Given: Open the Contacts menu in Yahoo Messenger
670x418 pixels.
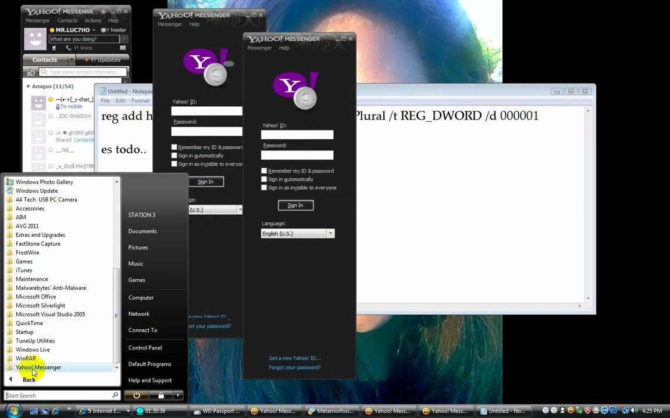Looking at the screenshot, I should click(67, 20).
